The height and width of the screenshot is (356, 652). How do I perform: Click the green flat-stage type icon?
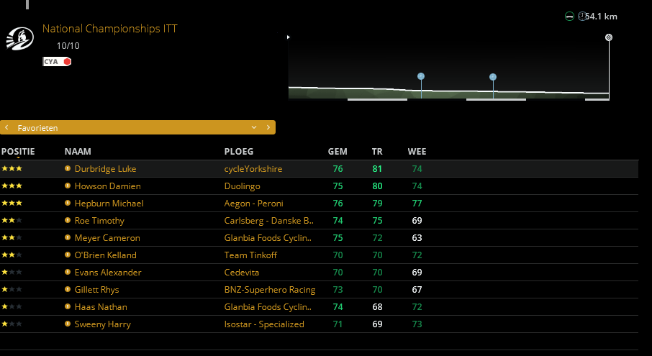[569, 17]
